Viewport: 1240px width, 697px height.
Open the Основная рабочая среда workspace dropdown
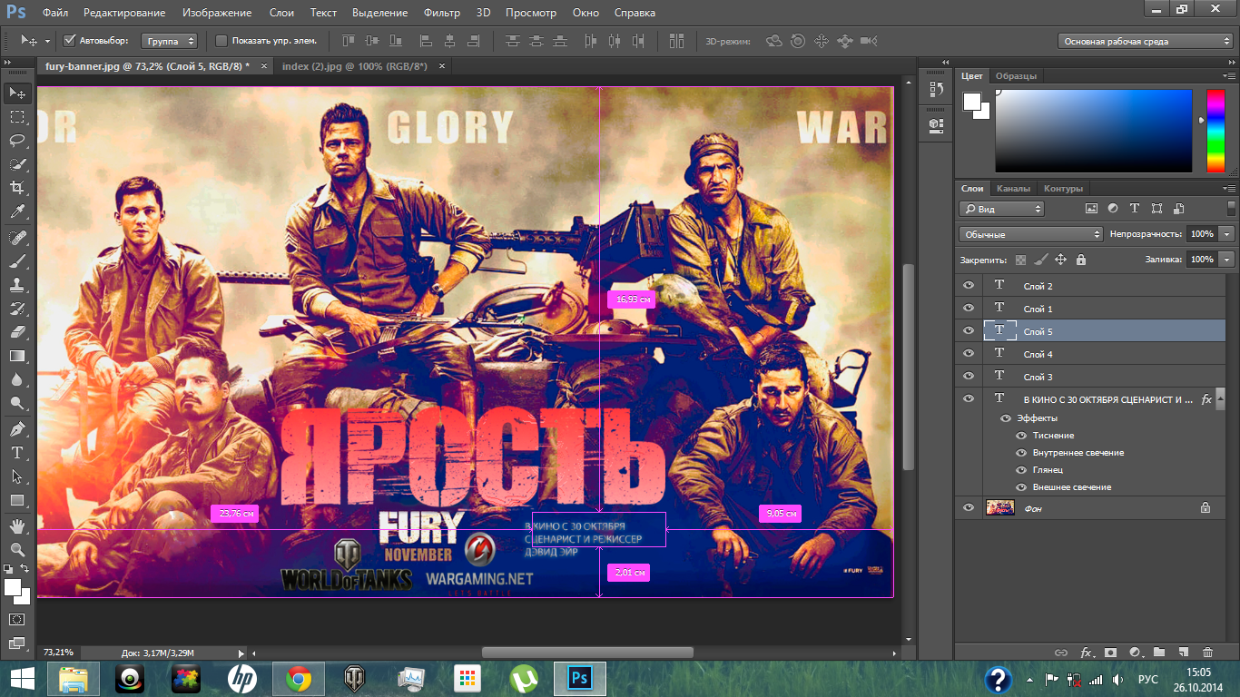click(1146, 41)
